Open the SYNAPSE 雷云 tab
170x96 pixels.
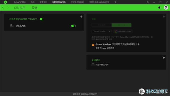[x=20, y=2]
